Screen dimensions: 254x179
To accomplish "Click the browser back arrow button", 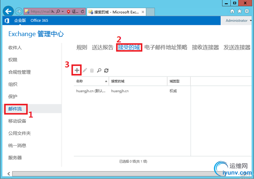I will [8, 11].
